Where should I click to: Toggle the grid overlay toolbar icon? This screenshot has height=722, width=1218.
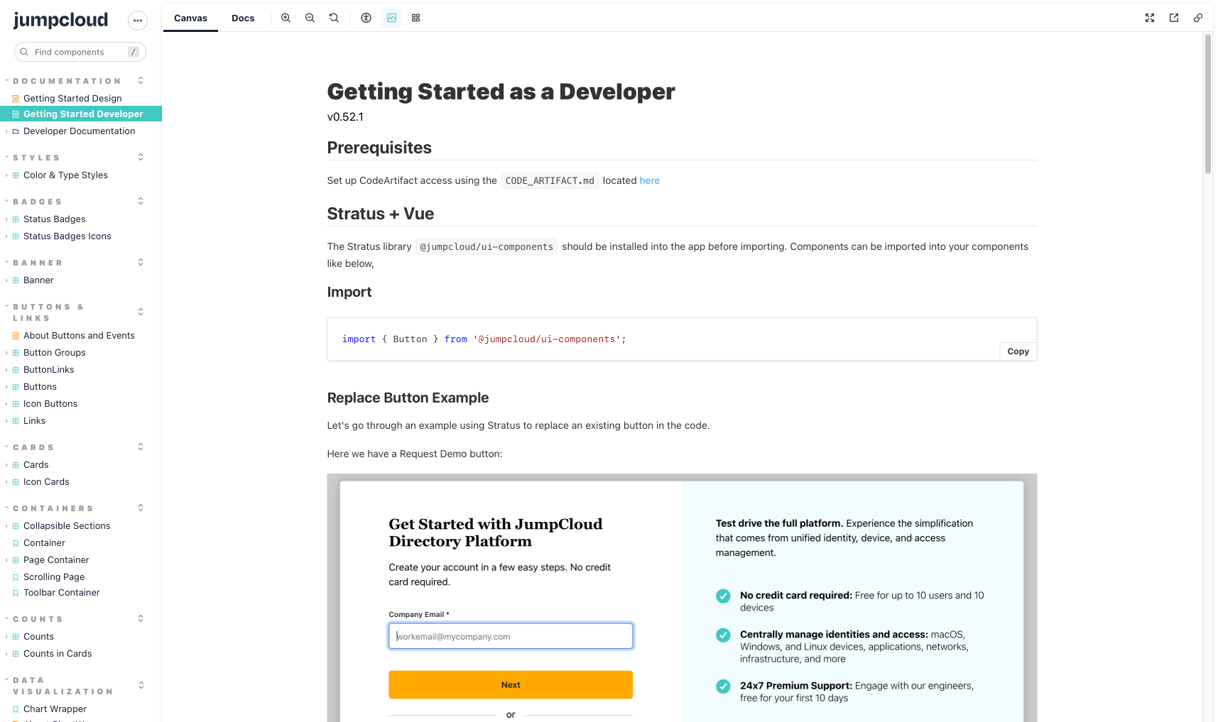coord(415,18)
